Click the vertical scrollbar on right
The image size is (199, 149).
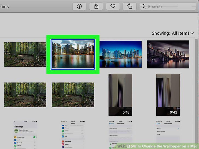pos(196,91)
